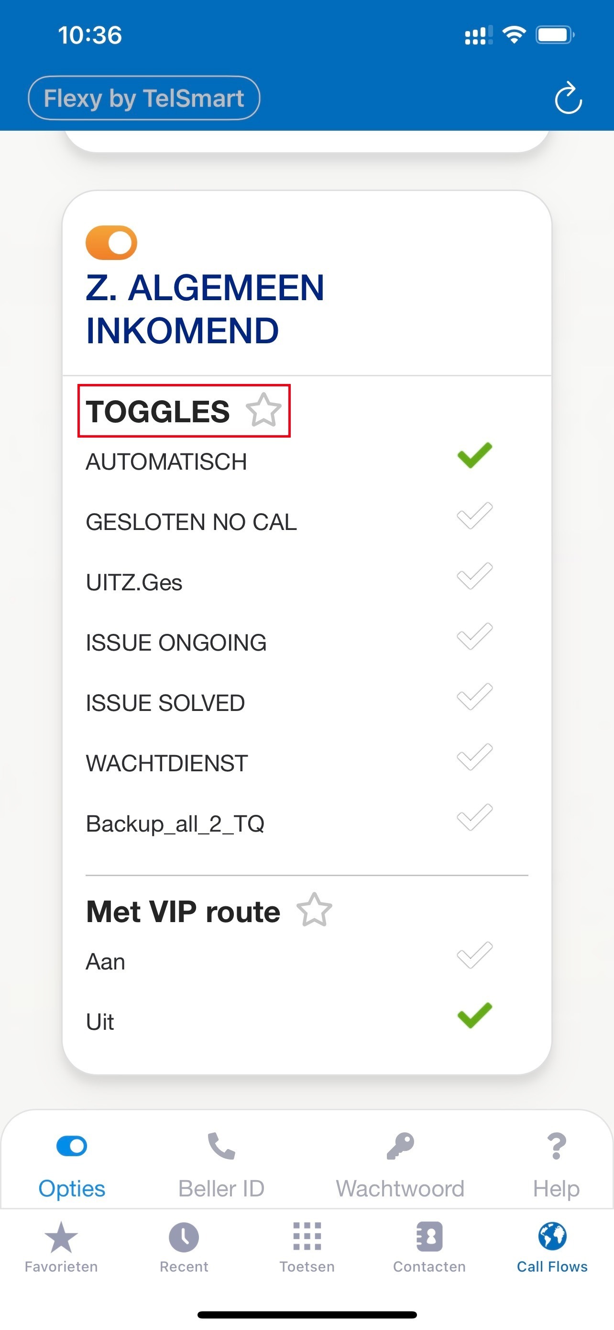Enable the WACHTDIENST toggle option

[474, 758]
